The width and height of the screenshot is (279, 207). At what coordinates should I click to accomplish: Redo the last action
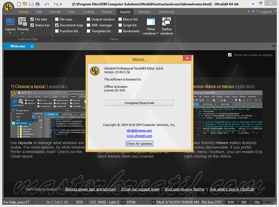pyautogui.click(x=56, y=4)
